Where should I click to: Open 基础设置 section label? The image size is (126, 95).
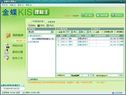(18, 52)
